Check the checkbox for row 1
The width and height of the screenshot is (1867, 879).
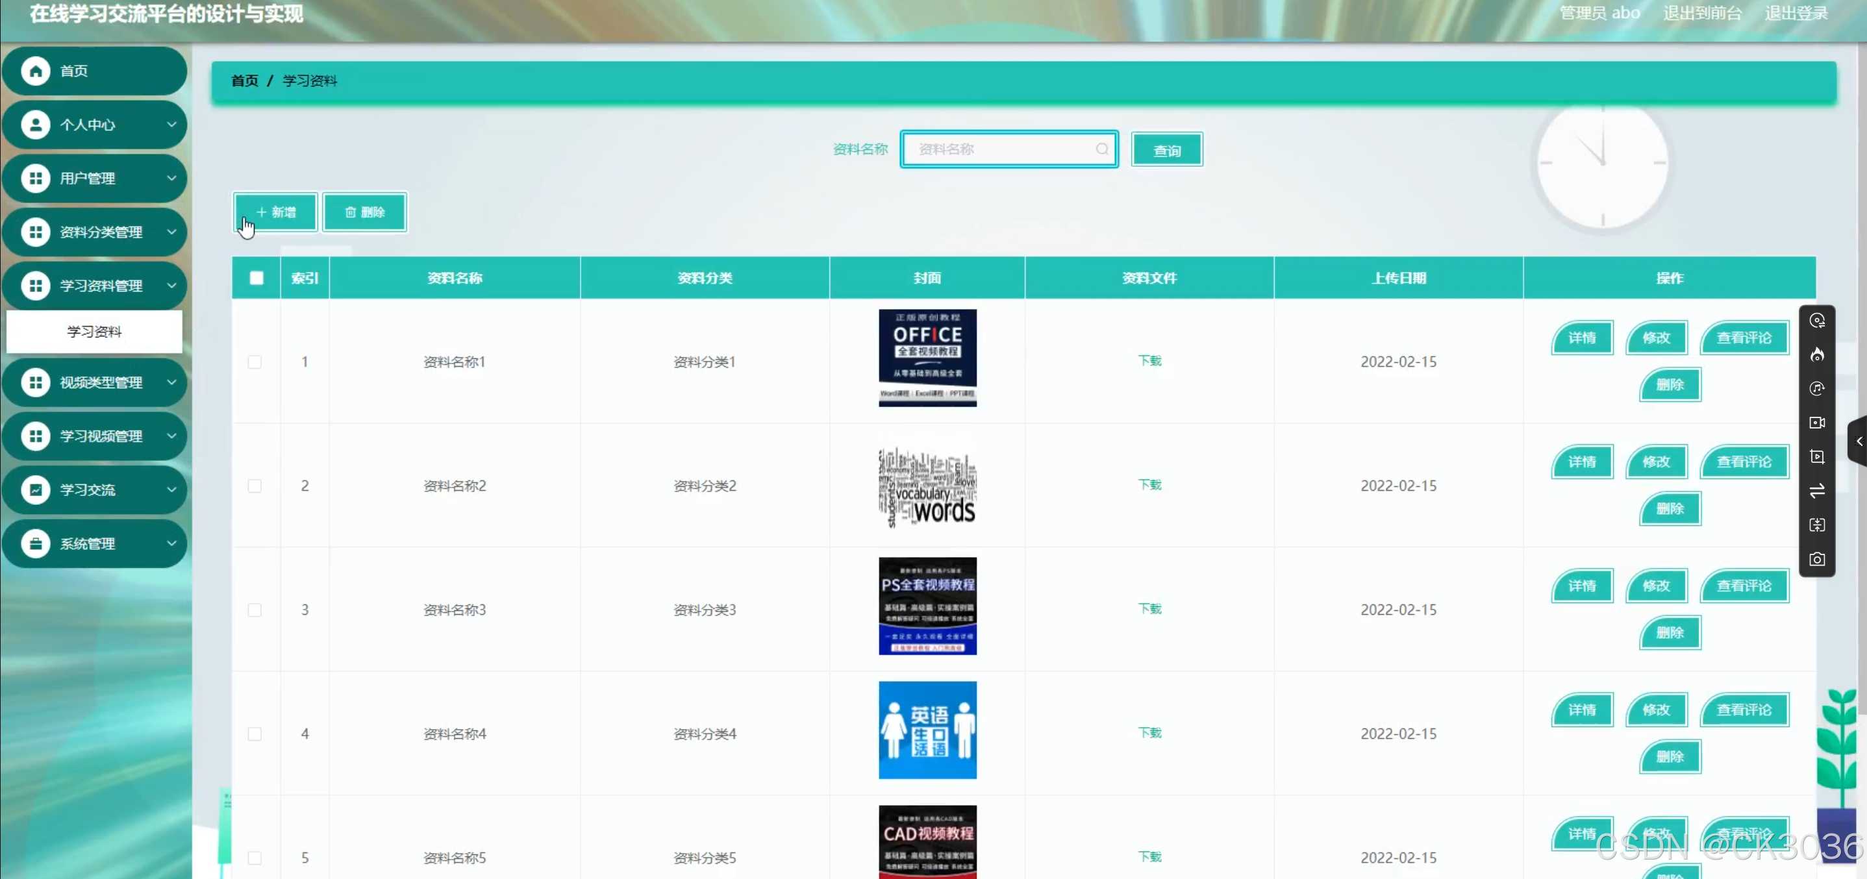[x=255, y=362]
